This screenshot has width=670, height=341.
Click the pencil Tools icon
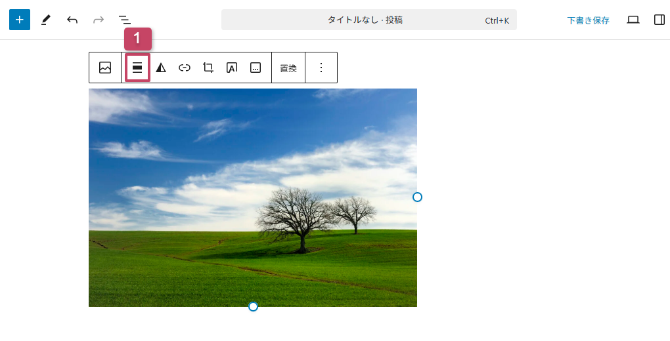pyautogui.click(x=45, y=20)
